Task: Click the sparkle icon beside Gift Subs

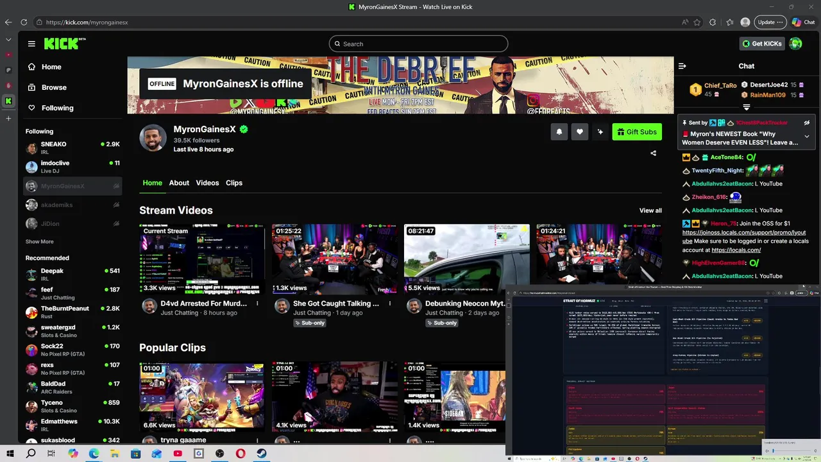Action: [x=600, y=132]
